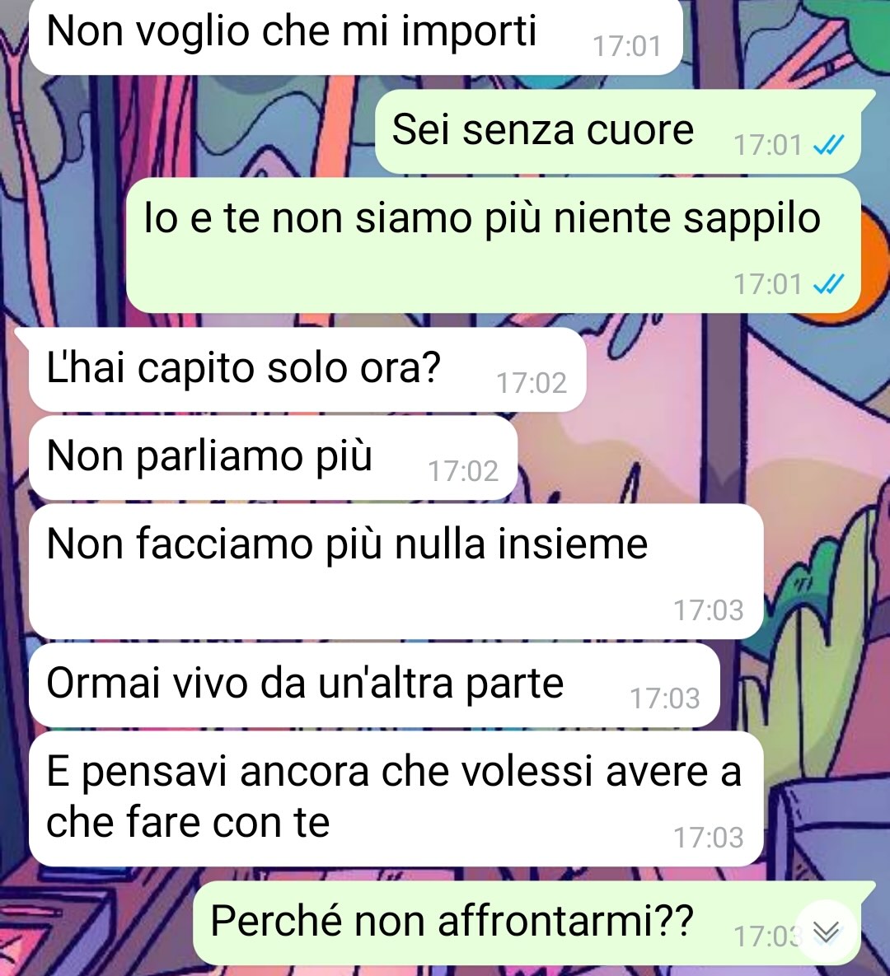Select message 'Non voglio che mi importi'
This screenshot has height=976, width=890.
[x=356, y=36]
